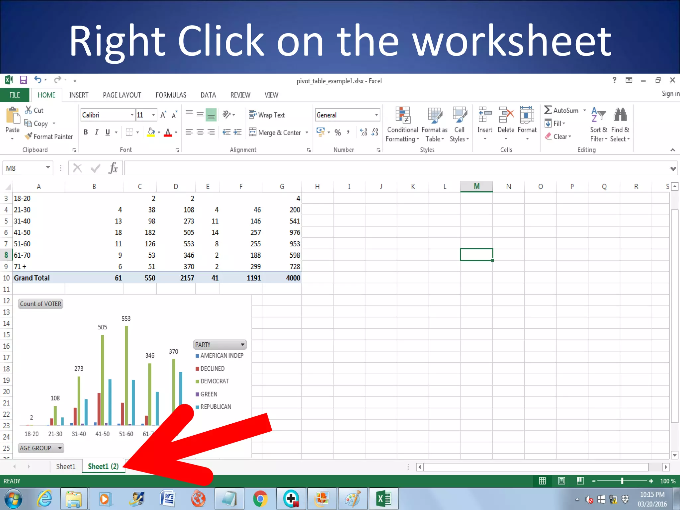Open Format as Table gallery
Viewport: 680px width, 510px height.
pyautogui.click(x=435, y=125)
